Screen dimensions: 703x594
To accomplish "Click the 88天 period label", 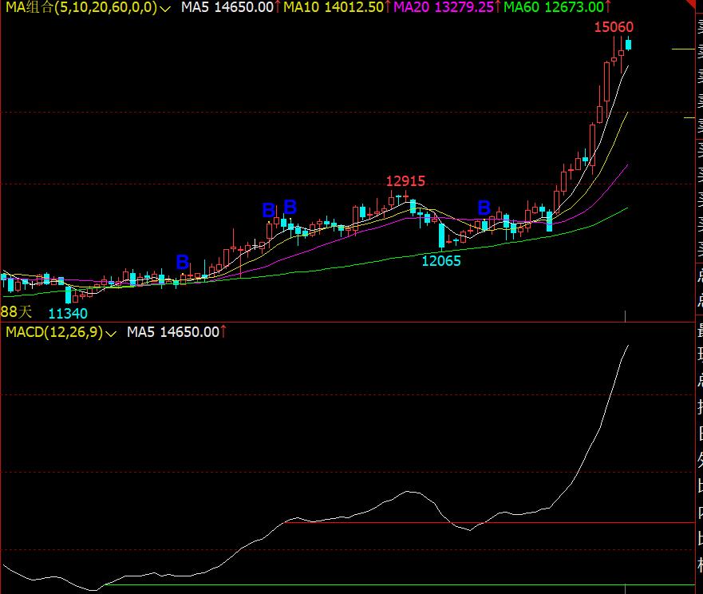I will tap(16, 311).
